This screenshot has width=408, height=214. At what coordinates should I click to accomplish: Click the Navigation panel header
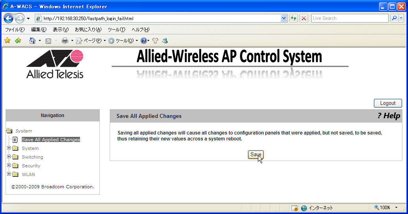tap(53, 116)
